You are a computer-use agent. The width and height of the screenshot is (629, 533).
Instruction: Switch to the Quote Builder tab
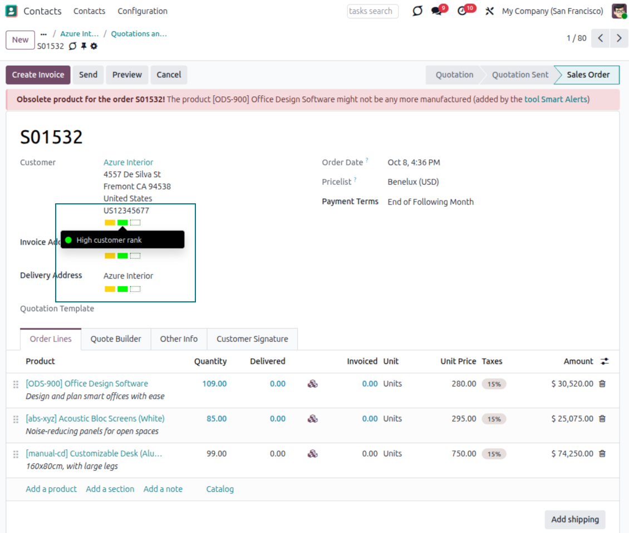pos(116,339)
